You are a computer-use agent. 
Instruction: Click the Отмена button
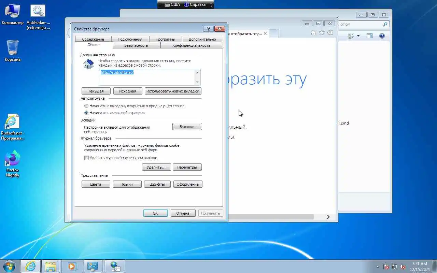coord(183,213)
